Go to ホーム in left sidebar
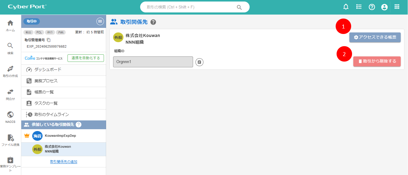 tap(10, 26)
